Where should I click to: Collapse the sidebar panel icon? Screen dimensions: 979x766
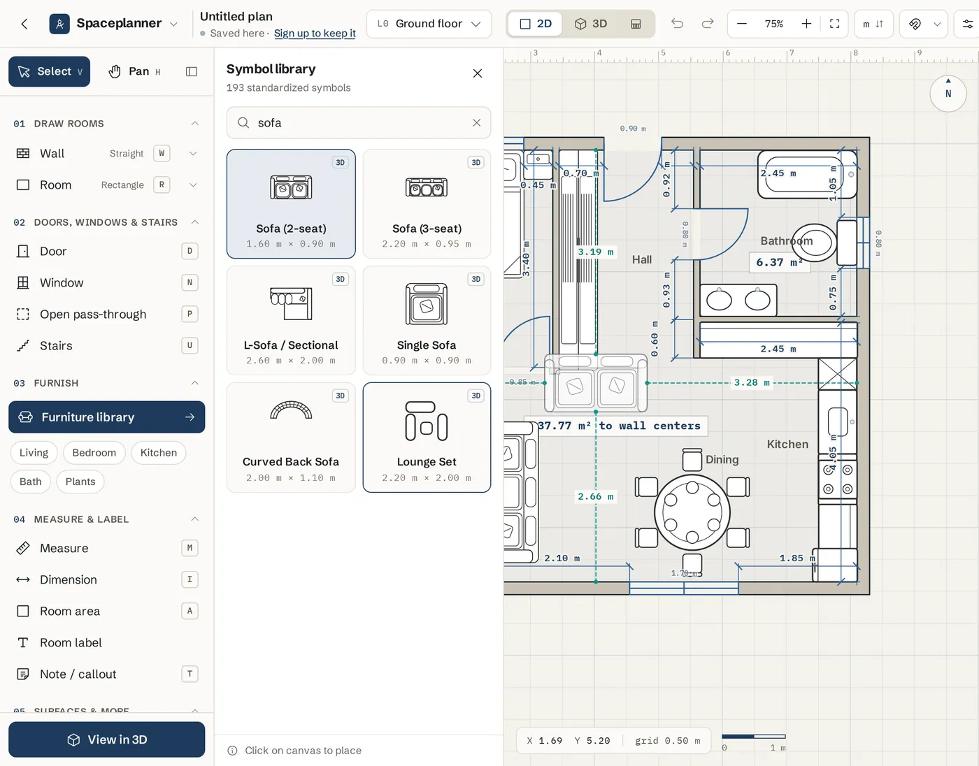coord(192,71)
